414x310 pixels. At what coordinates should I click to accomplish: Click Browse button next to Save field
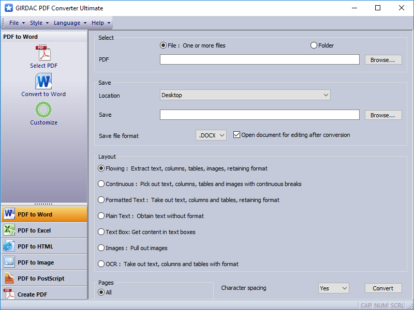click(383, 115)
